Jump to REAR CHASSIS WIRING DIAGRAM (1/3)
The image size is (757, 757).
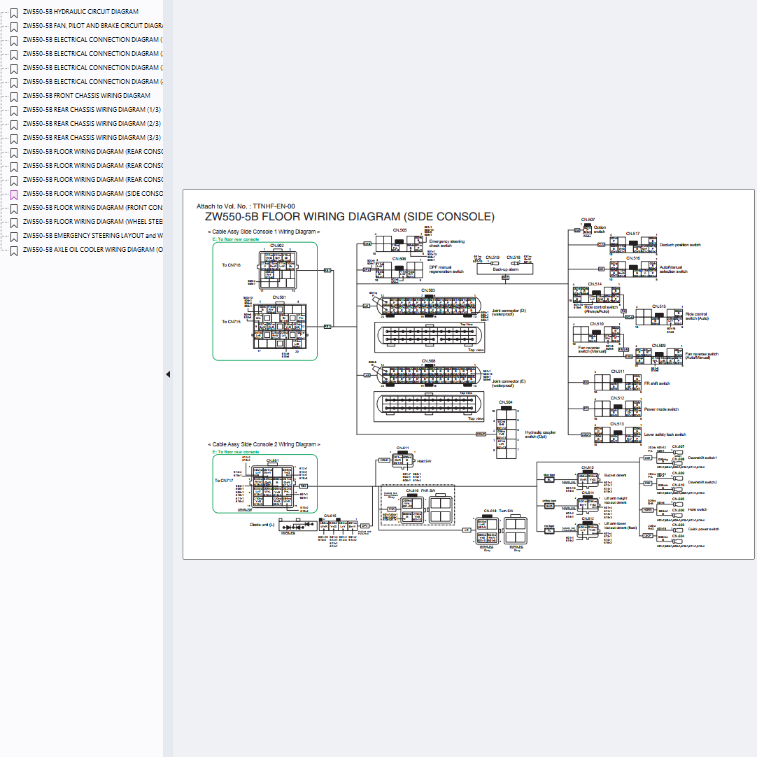click(x=92, y=110)
